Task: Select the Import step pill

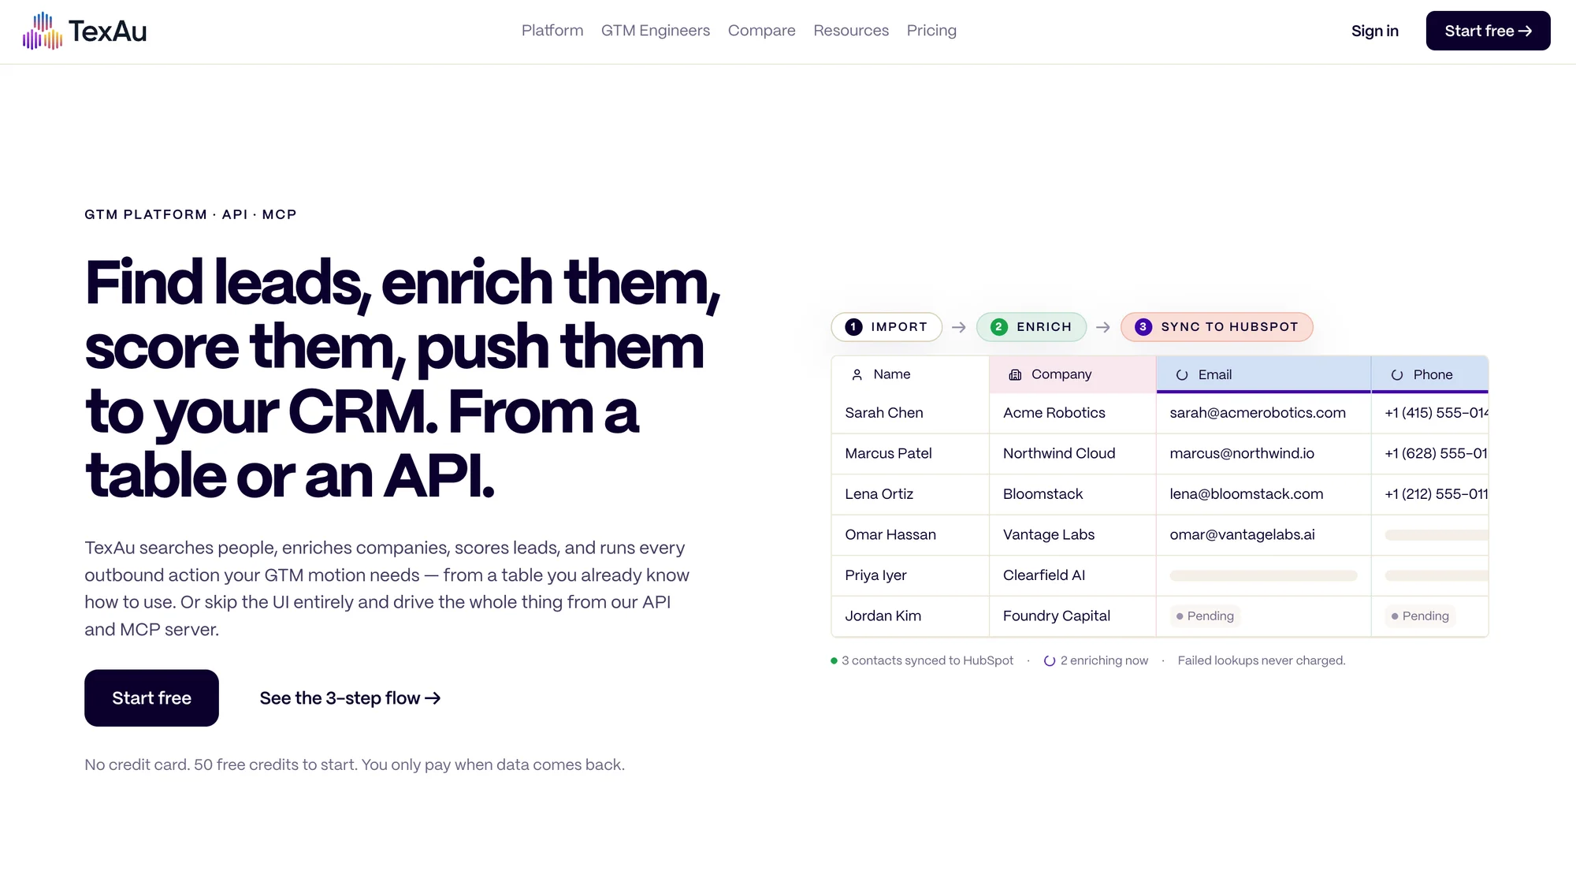Action: click(x=886, y=327)
